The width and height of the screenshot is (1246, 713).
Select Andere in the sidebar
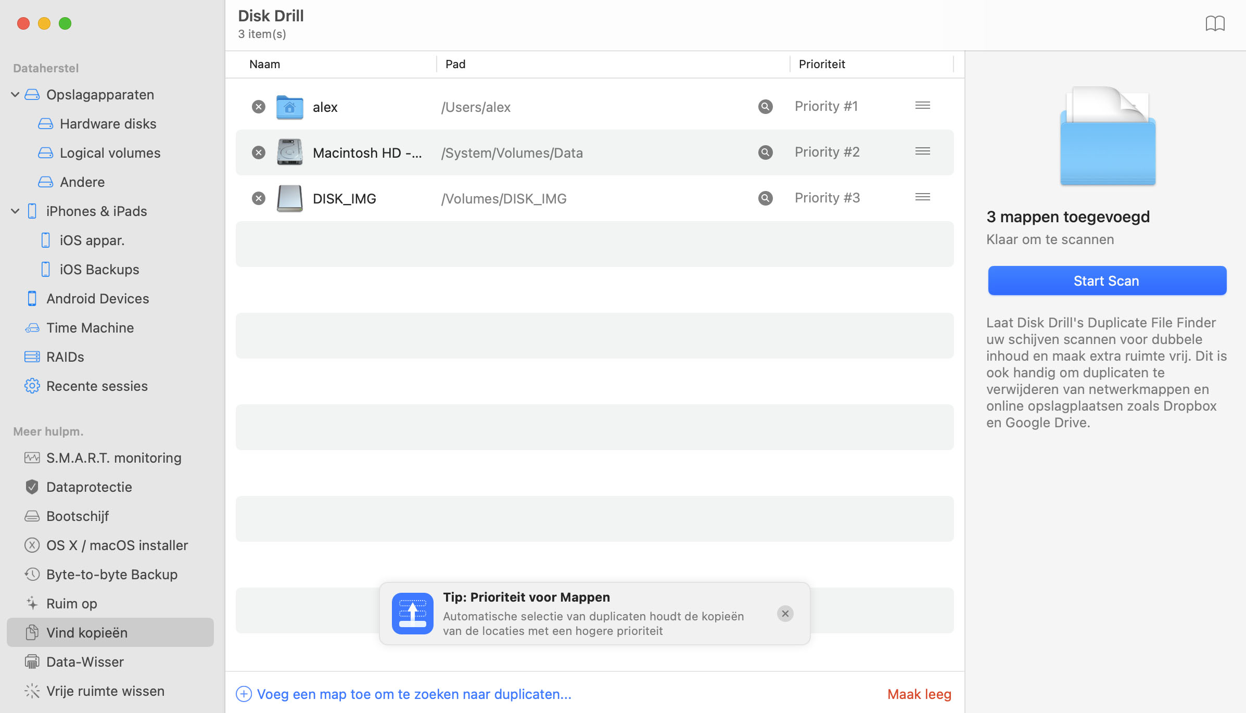[82, 182]
